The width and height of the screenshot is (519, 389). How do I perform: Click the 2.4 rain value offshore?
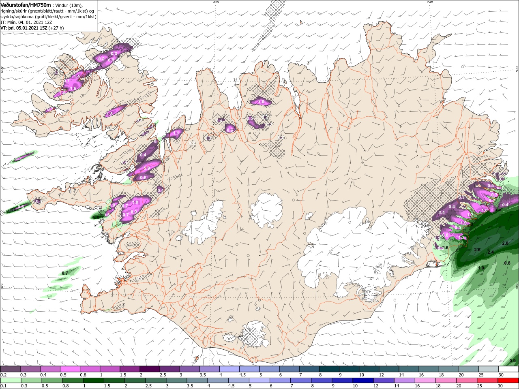491,252
